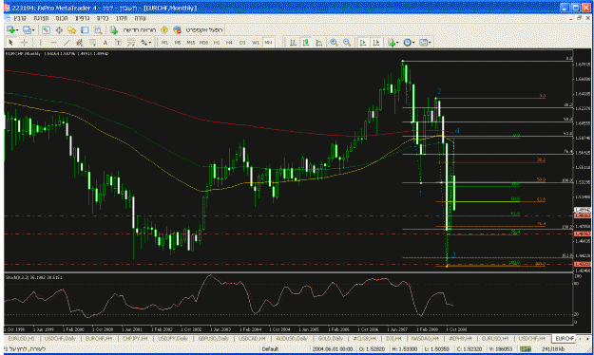Screen dimensions: 594x355
Task: Switch to the CHFJPY,H4 chart tab
Action: (x=135, y=338)
